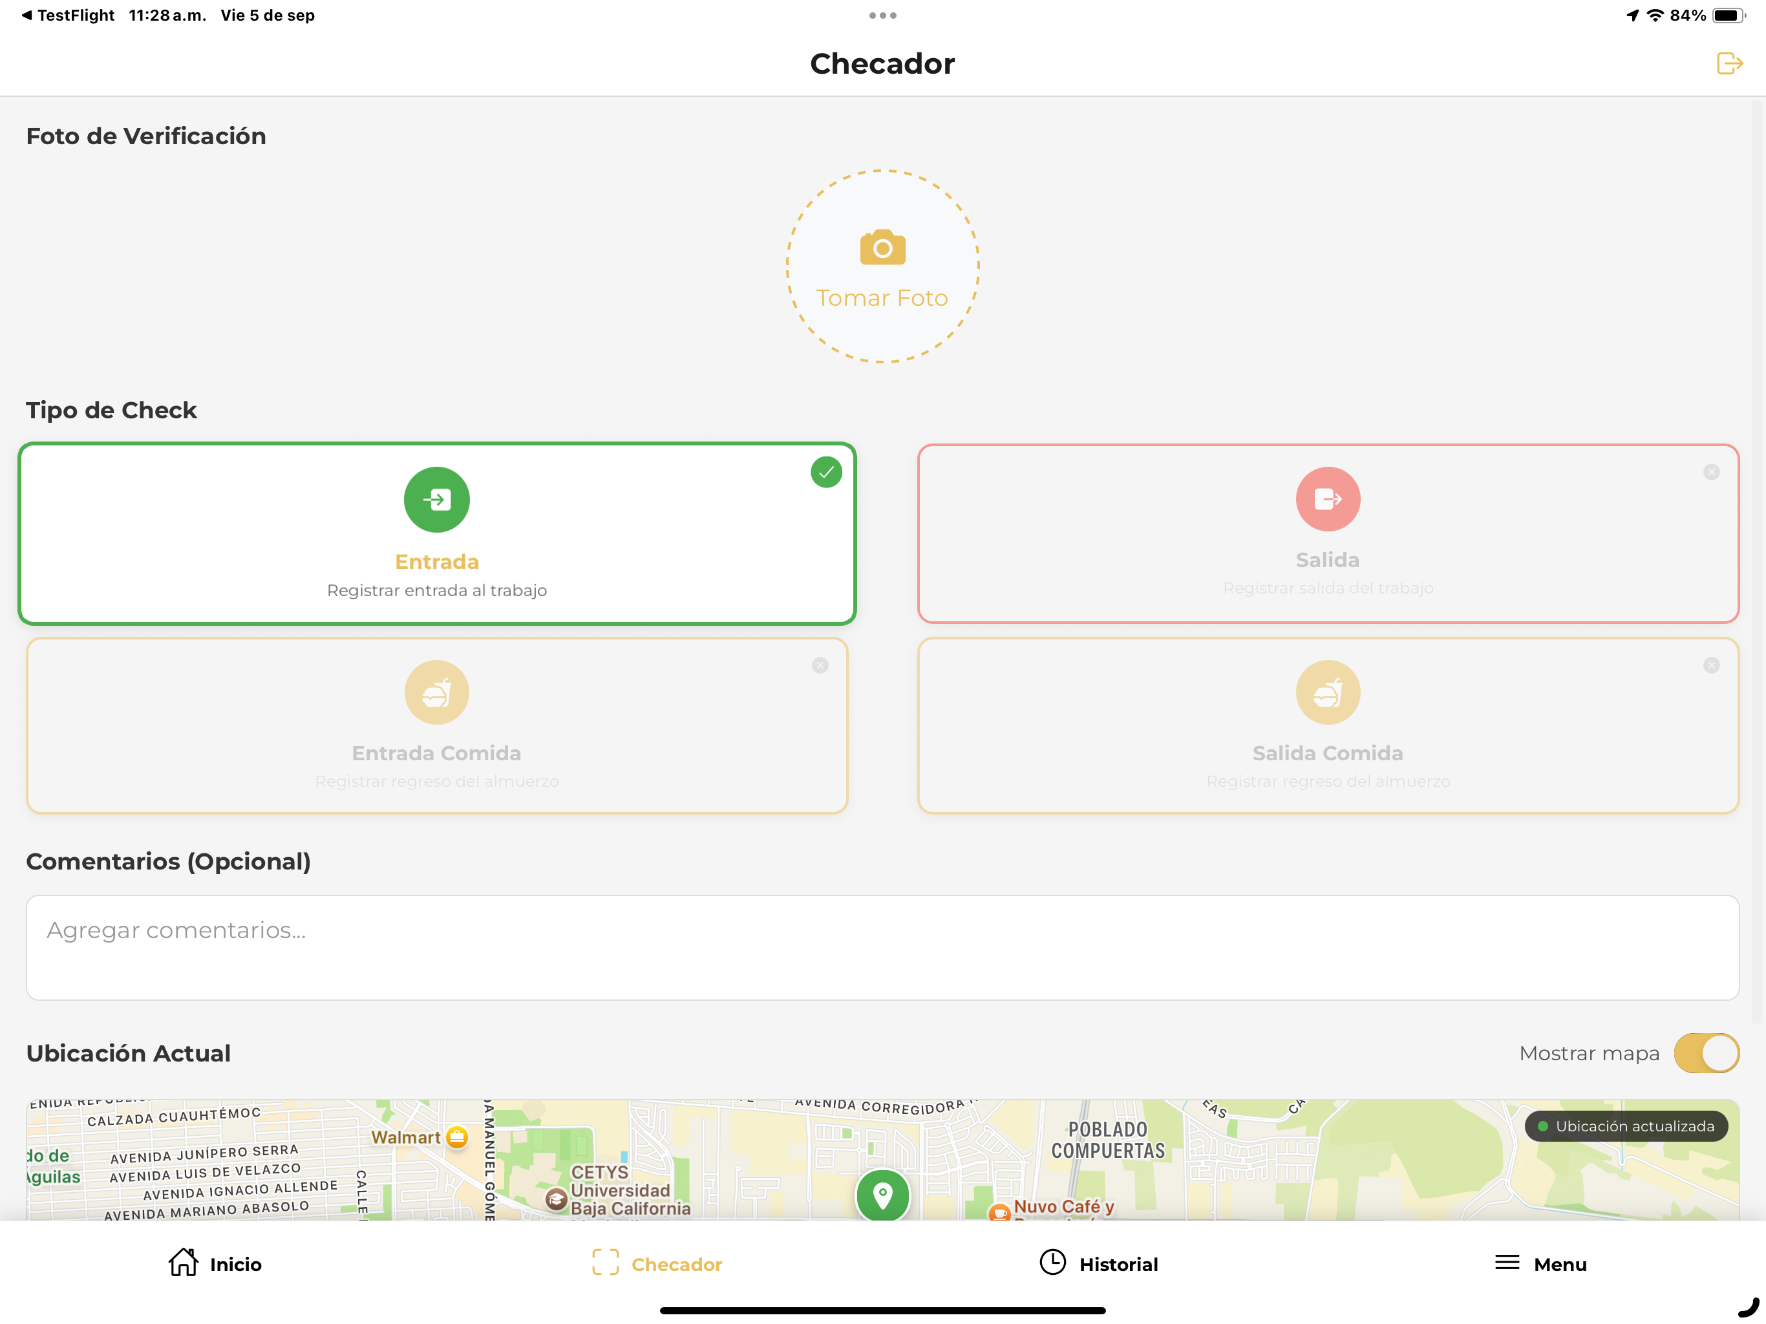Tap the Ubicación Actual heading
The width and height of the screenshot is (1766, 1324).
(x=129, y=1053)
